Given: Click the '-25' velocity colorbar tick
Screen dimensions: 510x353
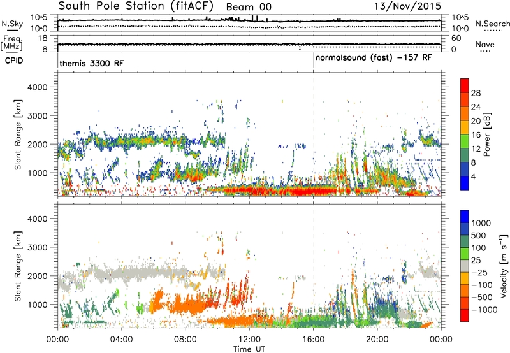Looking at the screenshot, I should [x=478, y=273].
